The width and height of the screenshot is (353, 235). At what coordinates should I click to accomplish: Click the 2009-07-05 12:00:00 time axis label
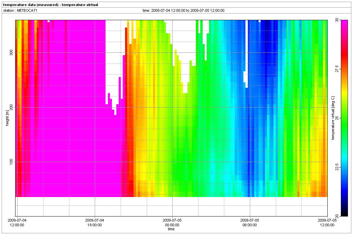coord(327,223)
